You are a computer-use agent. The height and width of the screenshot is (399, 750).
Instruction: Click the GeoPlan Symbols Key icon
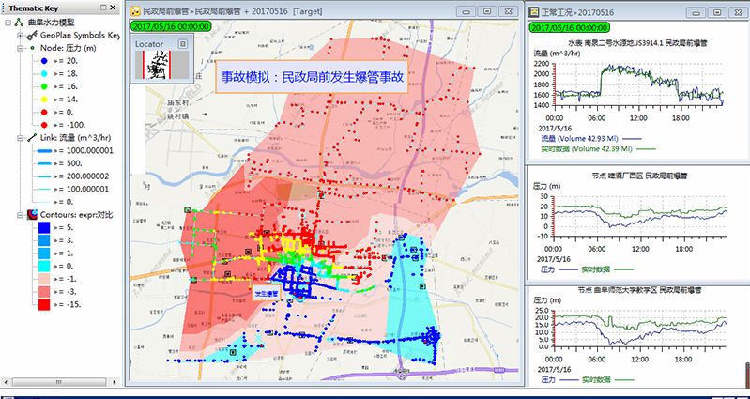click(33, 35)
